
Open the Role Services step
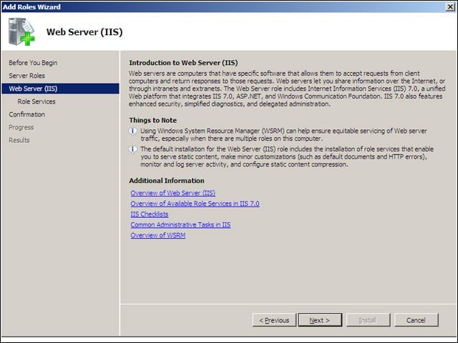tap(36, 101)
